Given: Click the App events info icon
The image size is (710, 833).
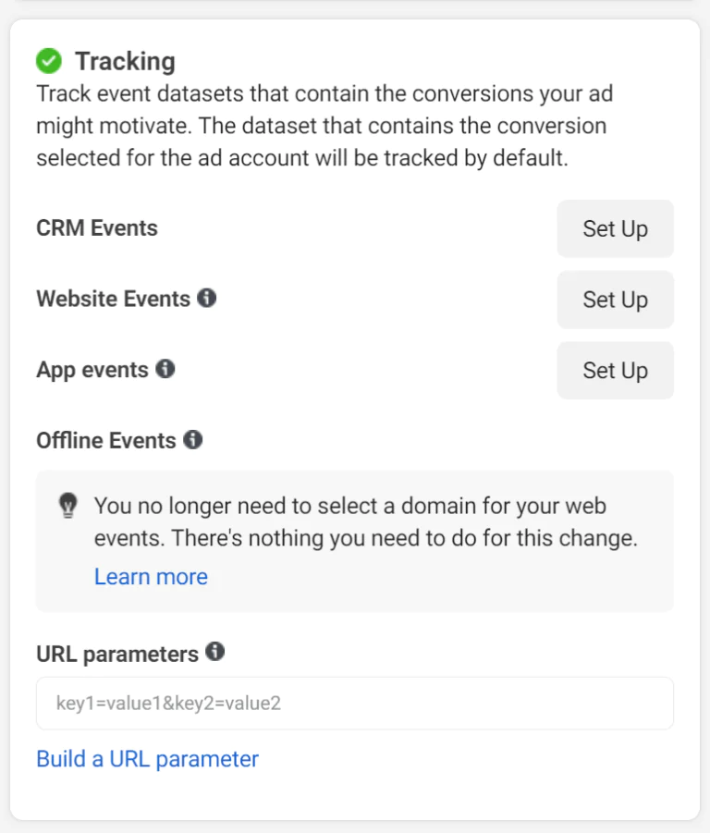Looking at the screenshot, I should [165, 369].
